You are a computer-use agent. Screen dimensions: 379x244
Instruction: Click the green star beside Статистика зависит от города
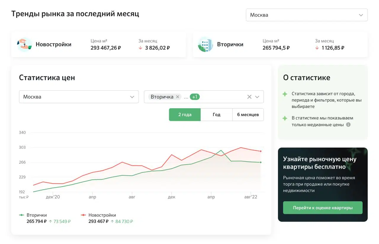tap(285, 94)
